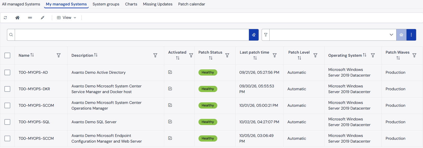Toggle Activated checkmark for TOO-MYOPS-SQL
Screen dimensions: 423x148
[x=170, y=122]
